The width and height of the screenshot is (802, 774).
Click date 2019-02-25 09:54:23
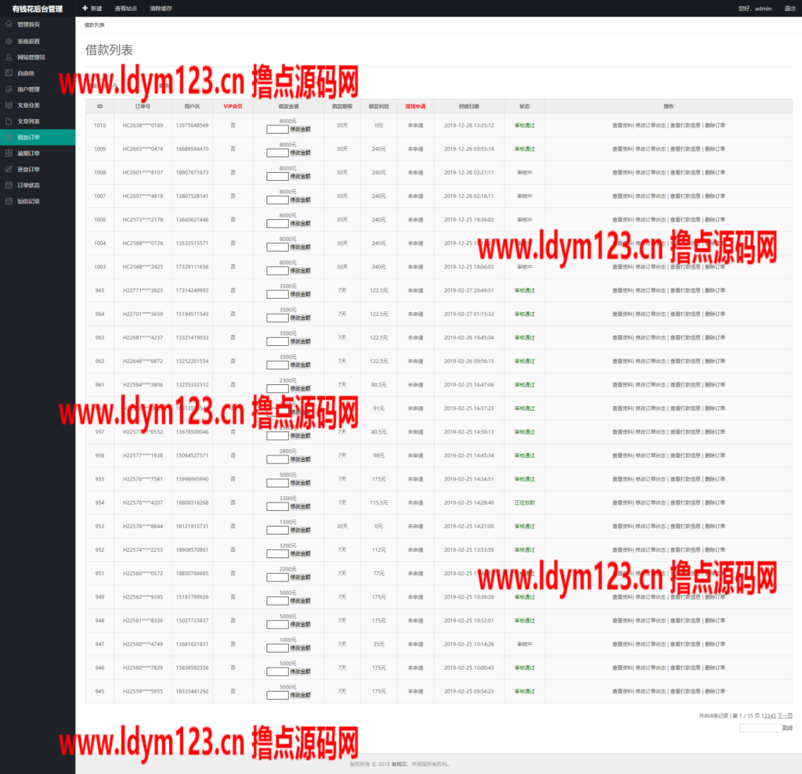click(468, 691)
